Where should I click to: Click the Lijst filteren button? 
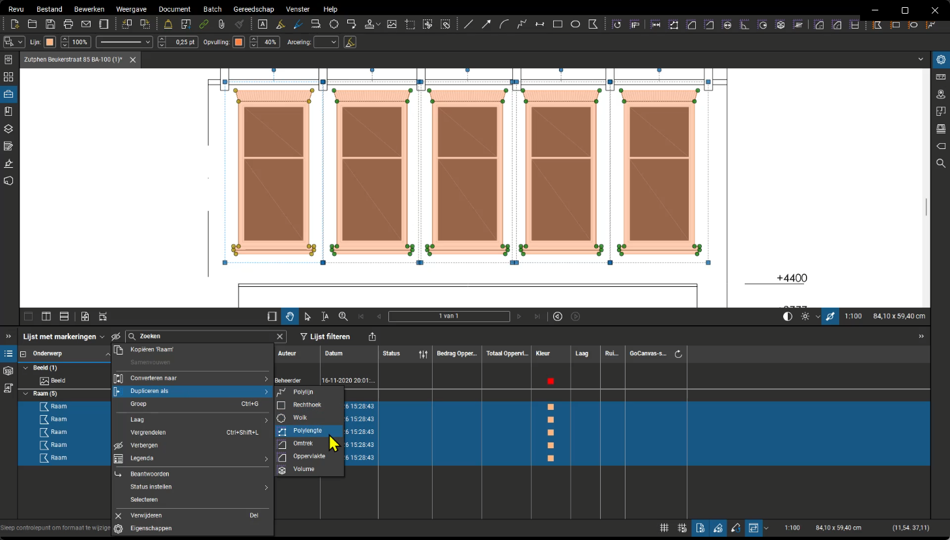[x=325, y=336]
